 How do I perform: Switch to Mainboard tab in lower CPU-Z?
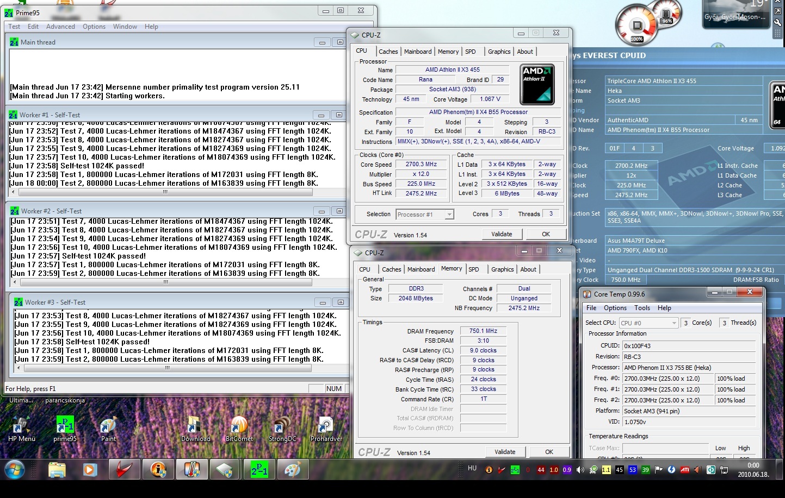421,269
